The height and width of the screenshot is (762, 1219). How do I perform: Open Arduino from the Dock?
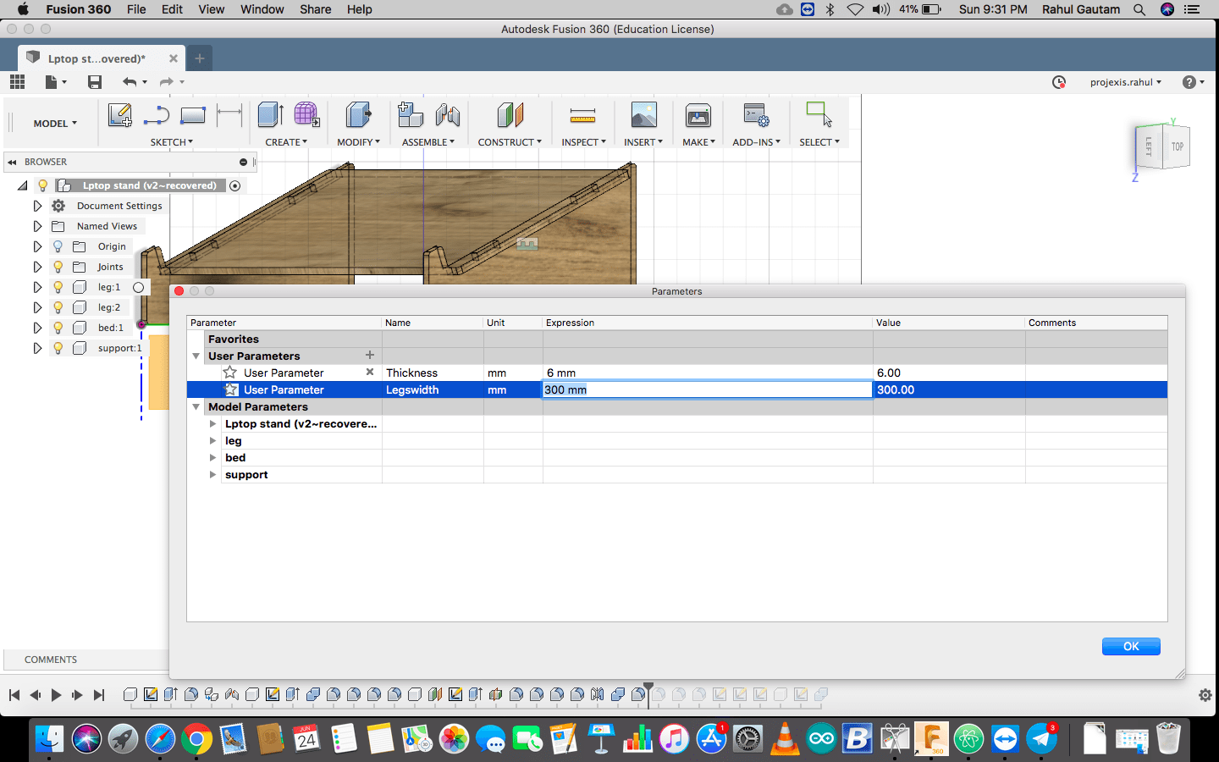pos(821,739)
